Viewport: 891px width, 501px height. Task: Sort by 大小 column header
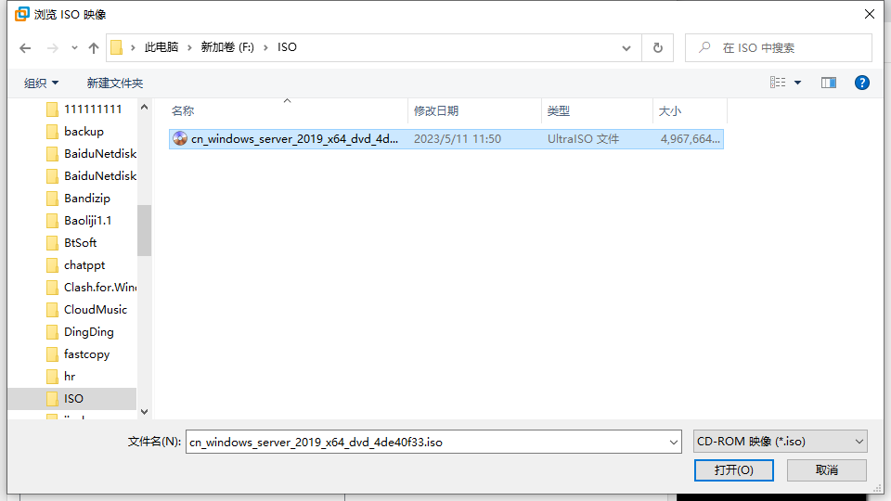(x=690, y=110)
